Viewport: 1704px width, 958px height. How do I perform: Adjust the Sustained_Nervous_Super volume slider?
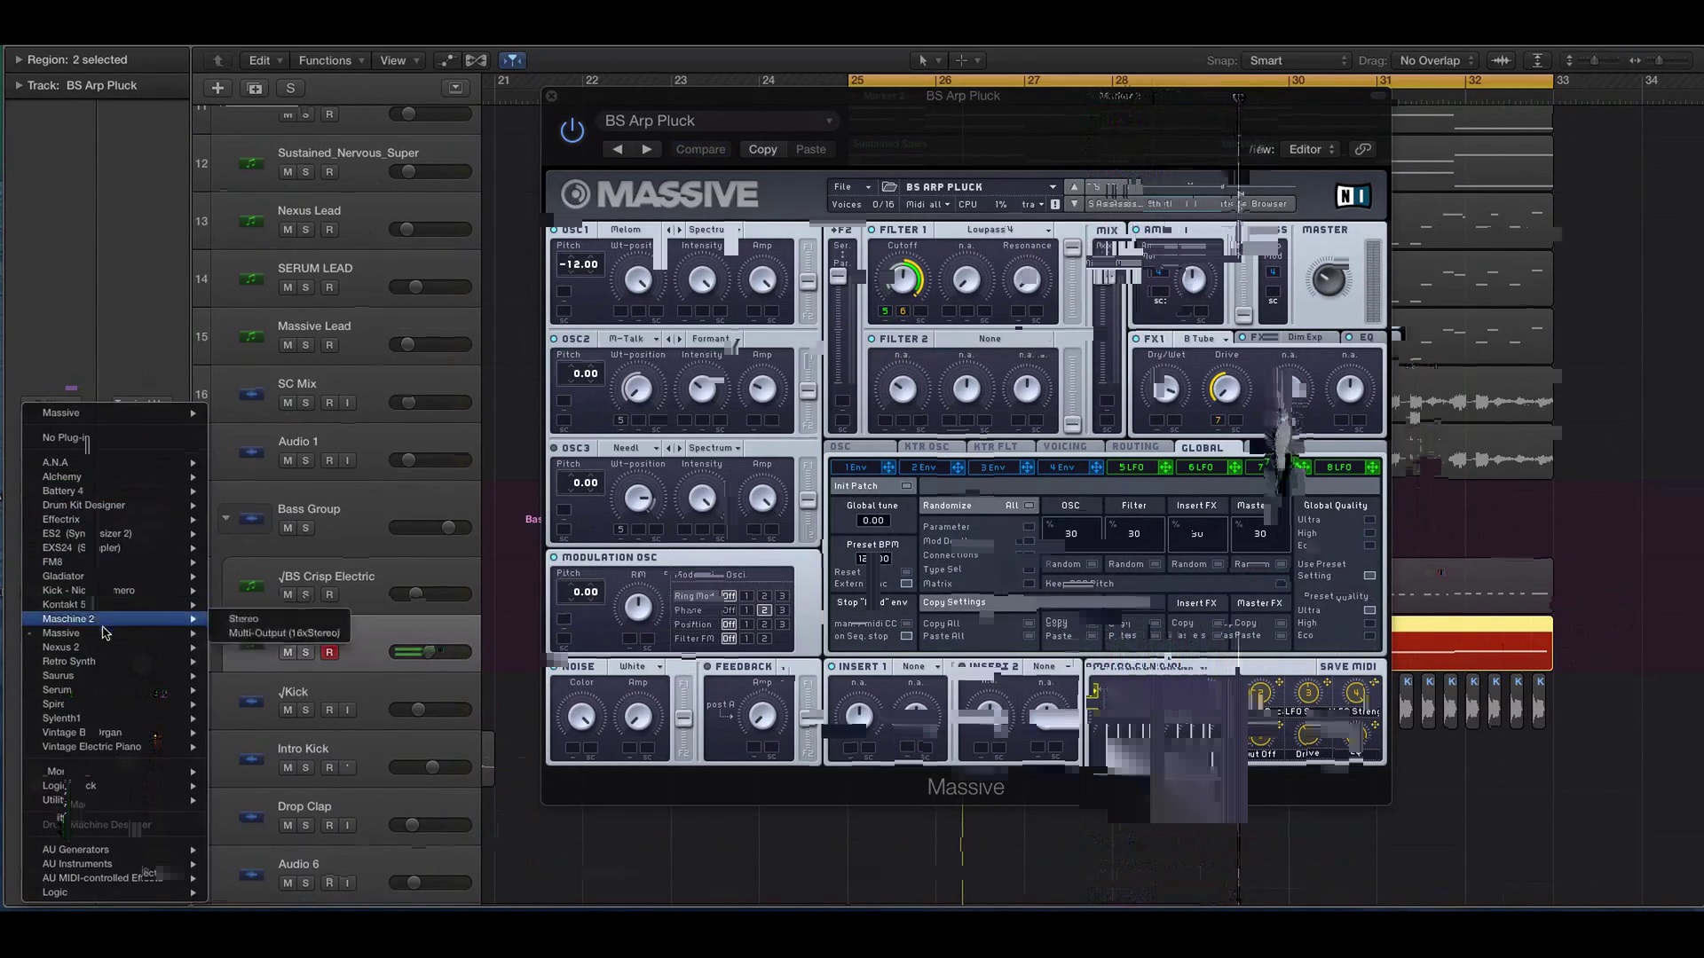point(430,171)
